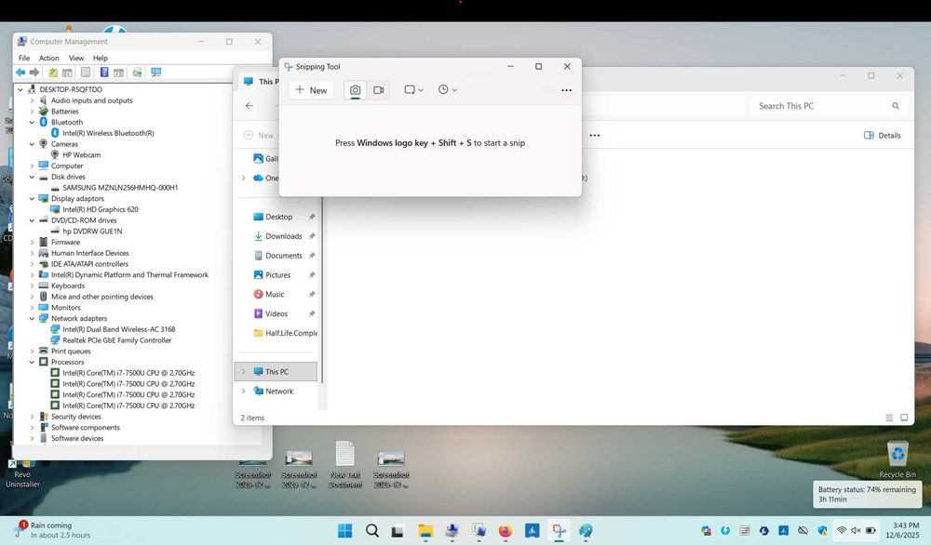Expand Audio inputs and outputs node
Viewport: 931px width, 545px height.
click(32, 100)
